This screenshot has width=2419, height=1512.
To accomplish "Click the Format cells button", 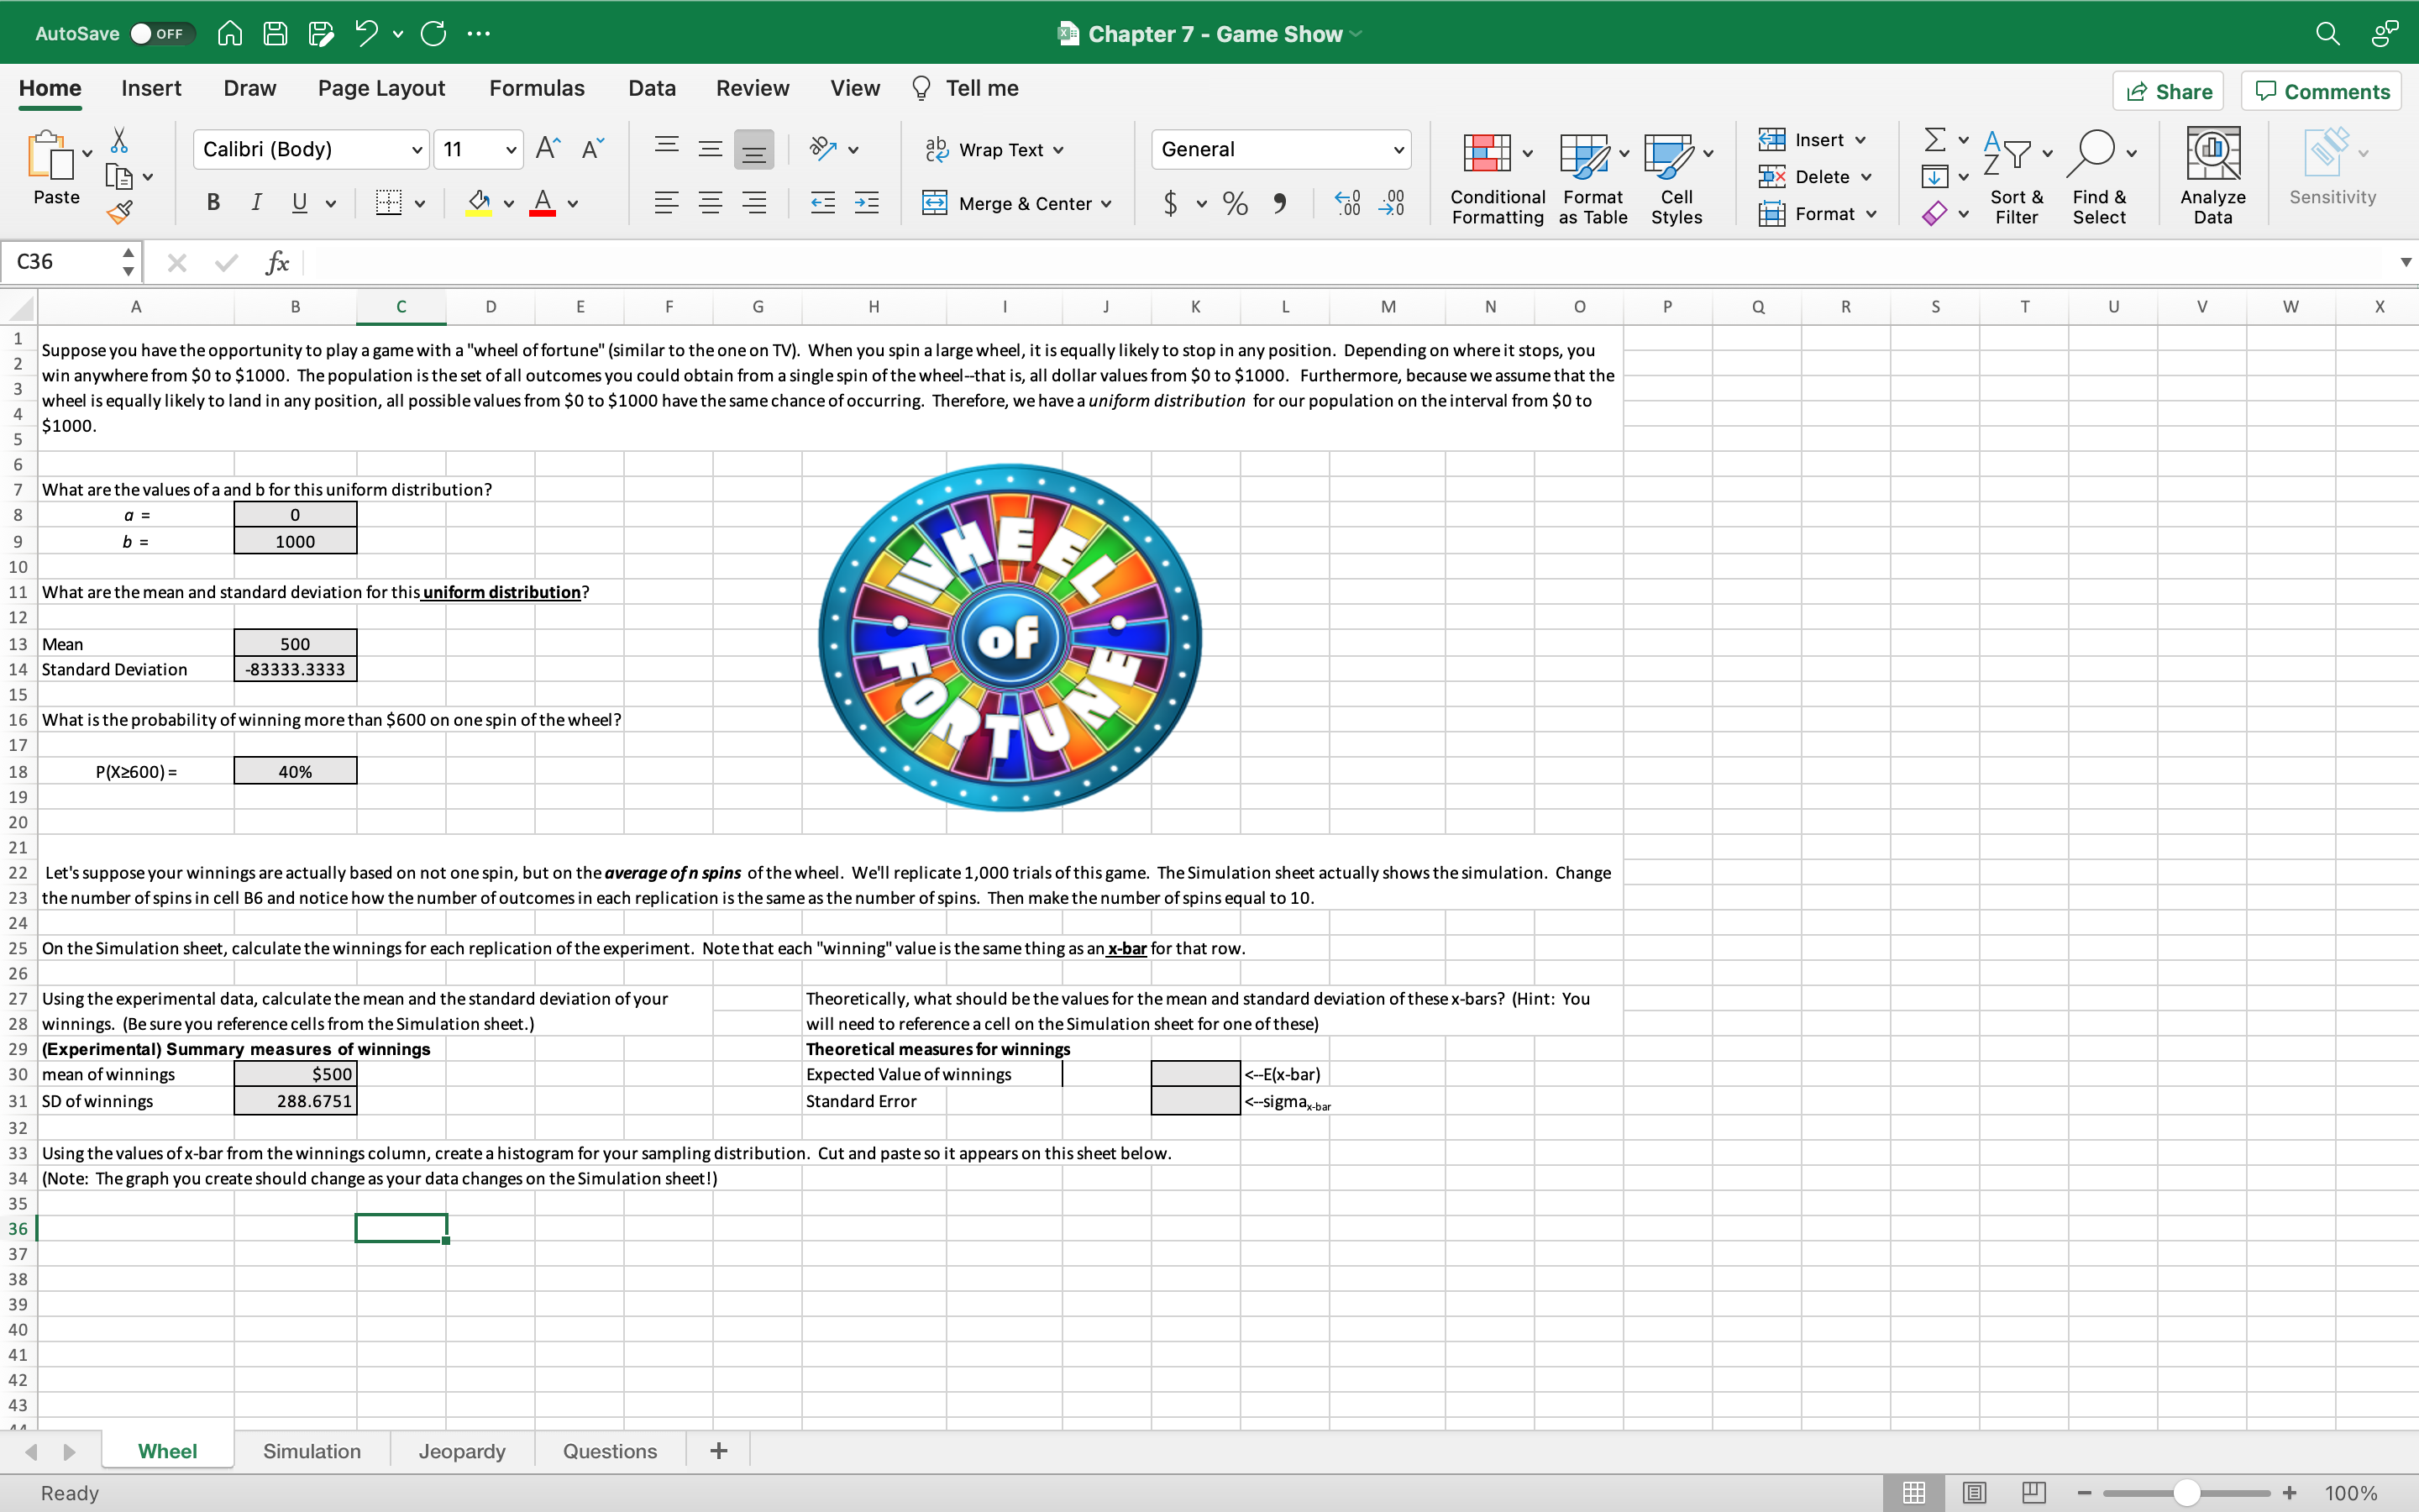I will point(1806,214).
